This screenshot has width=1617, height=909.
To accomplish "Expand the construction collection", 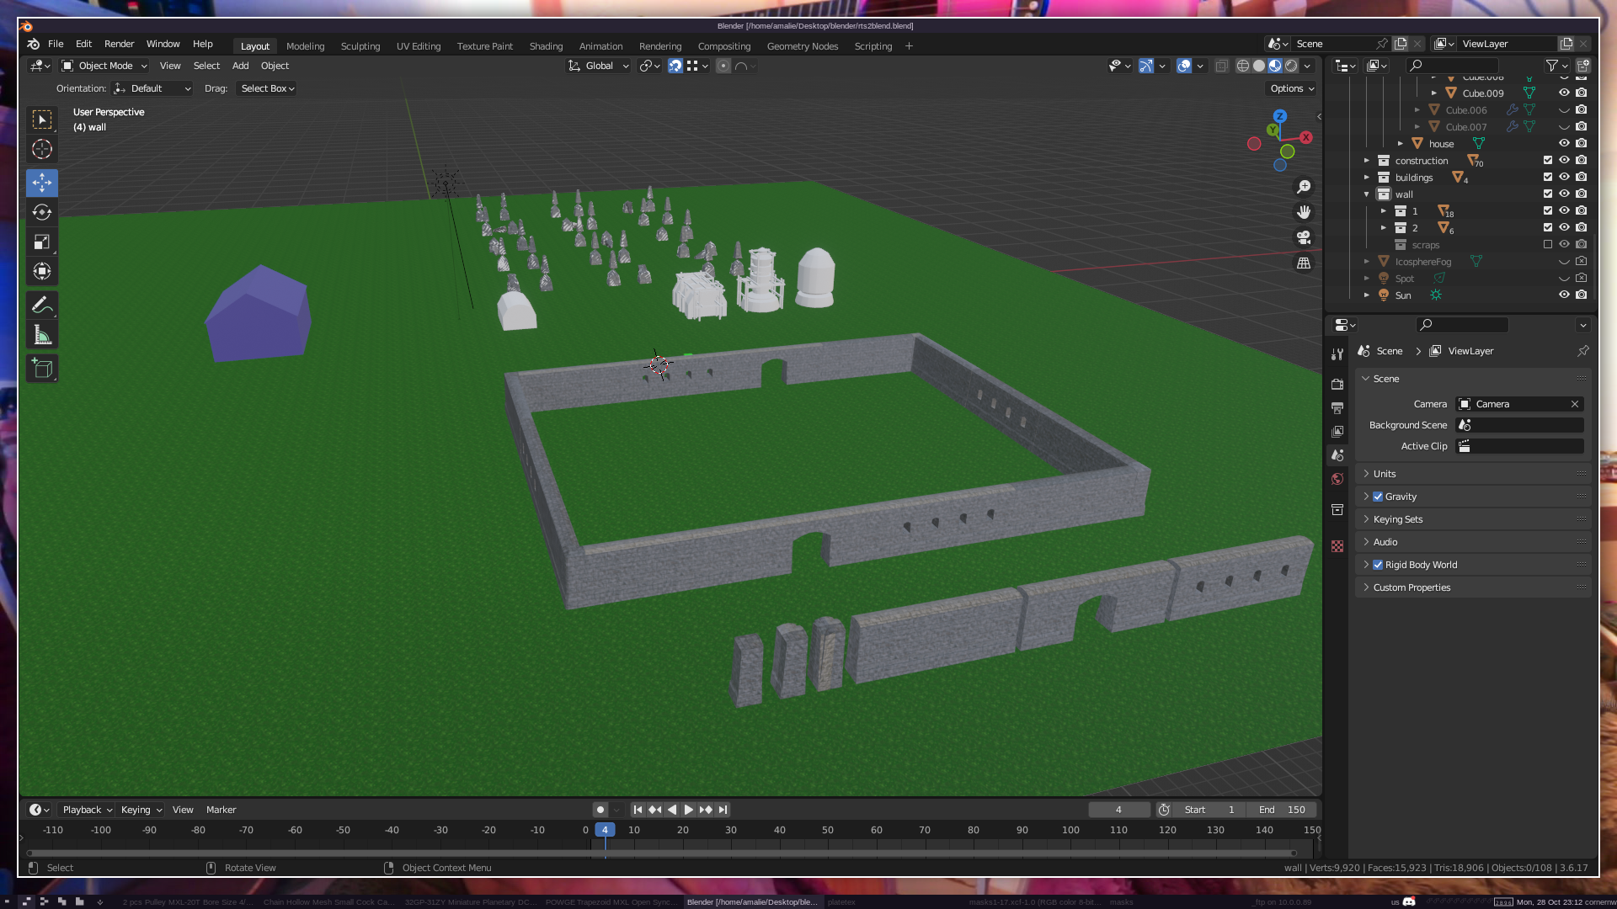I will pos(1367,160).
